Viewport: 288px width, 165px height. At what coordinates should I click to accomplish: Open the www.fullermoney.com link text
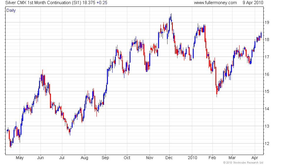[x=215, y=3]
